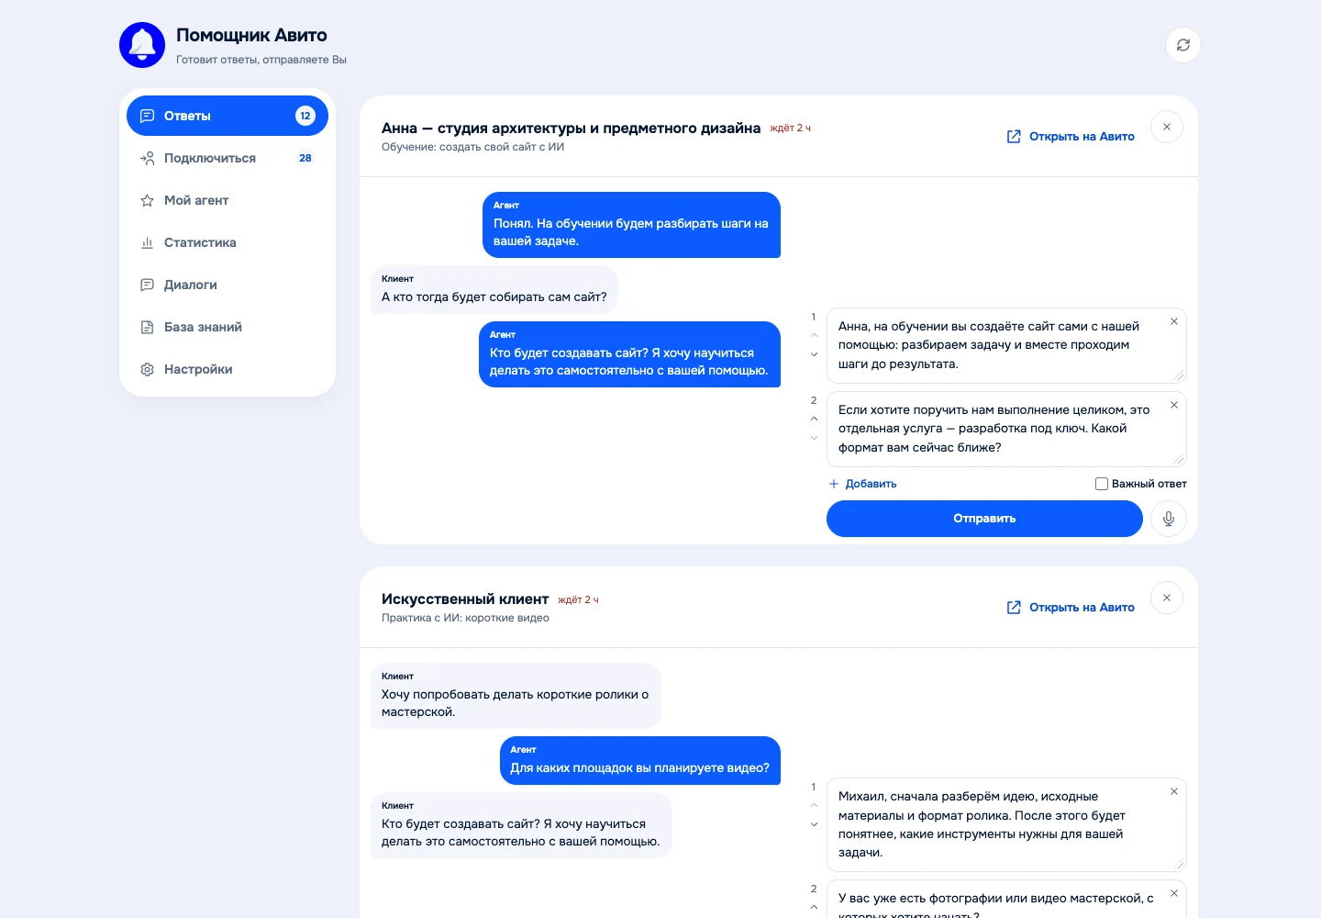Image resolution: width=1321 pixels, height=918 pixels.
Task: Click the bell logo of Помощник Авито
Action: (142, 45)
